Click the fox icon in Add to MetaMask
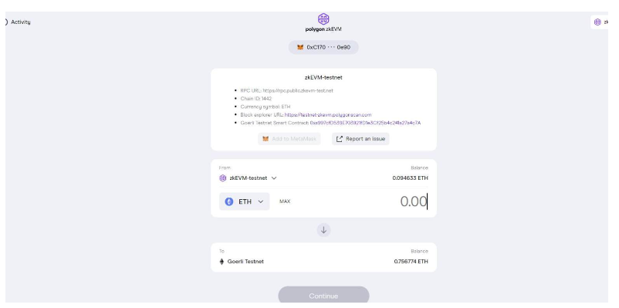 point(266,139)
